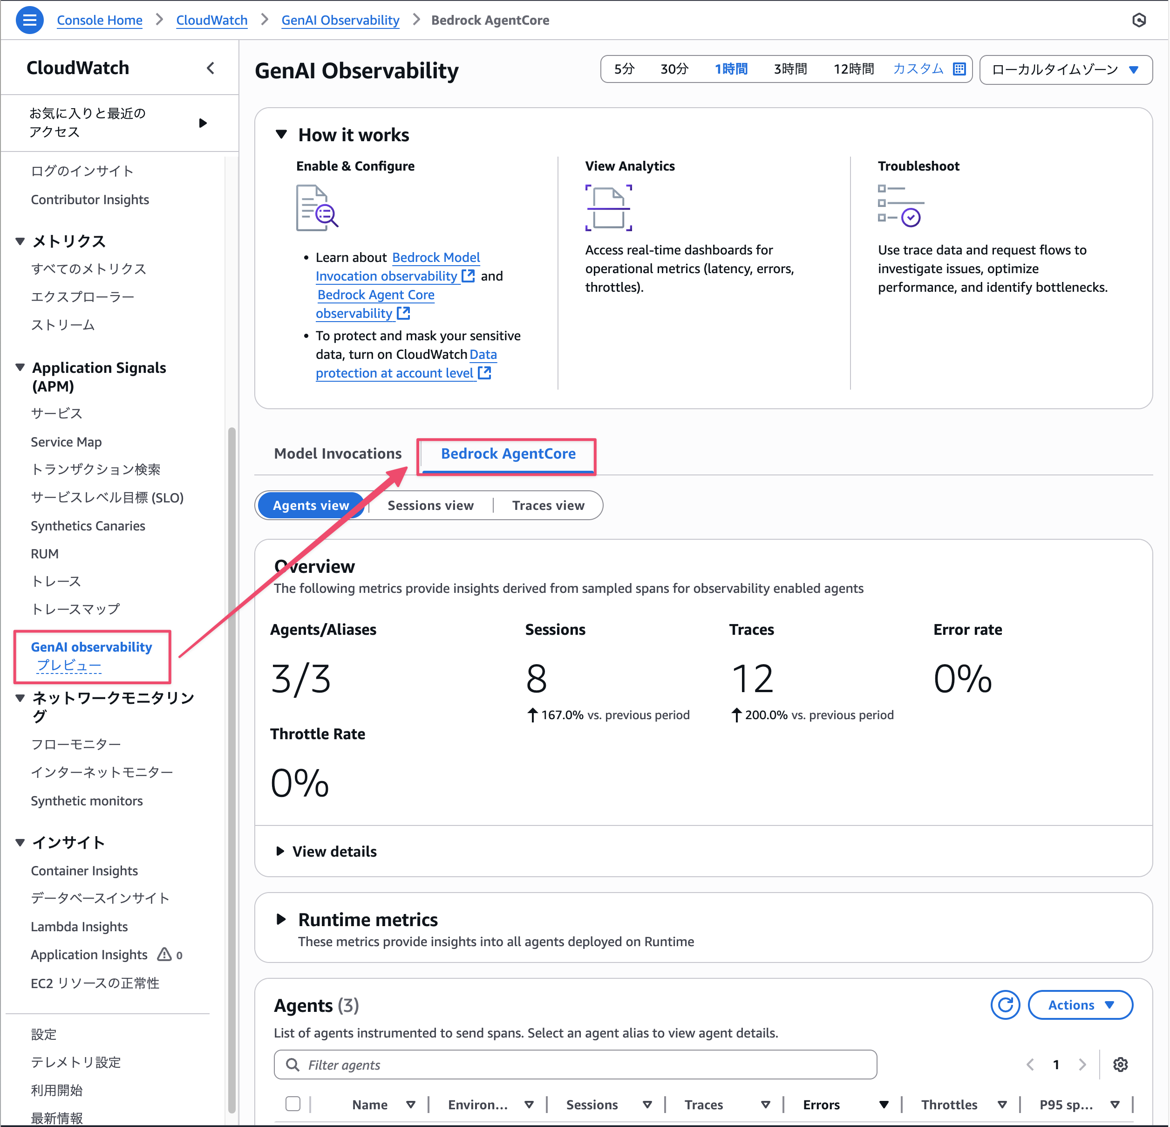Open the Bedrock AgentCore tab
This screenshot has height=1127, width=1170.
point(508,454)
